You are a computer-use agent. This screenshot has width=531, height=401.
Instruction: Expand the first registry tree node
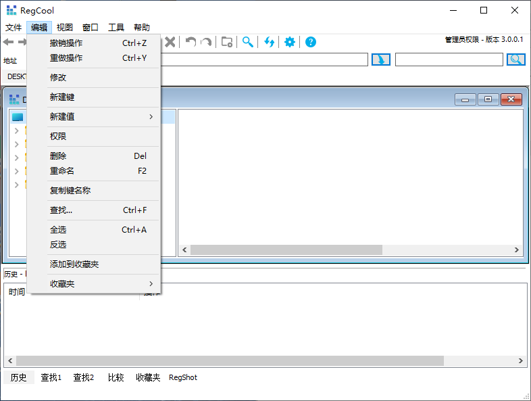[17, 131]
